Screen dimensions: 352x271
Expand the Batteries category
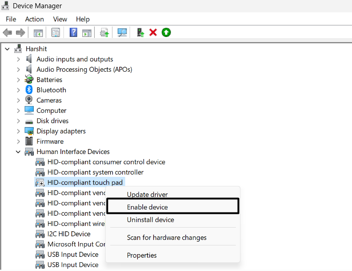[x=18, y=80]
